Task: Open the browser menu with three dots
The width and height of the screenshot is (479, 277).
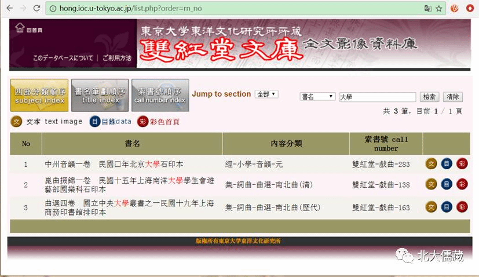Action: coord(471,9)
